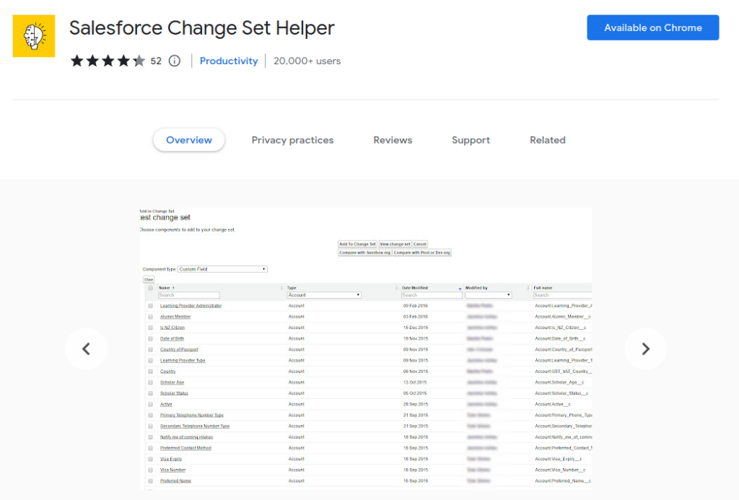Check the Visa Expiry row checkbox

(x=150, y=459)
